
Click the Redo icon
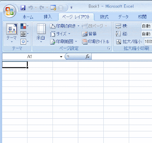[42, 8]
